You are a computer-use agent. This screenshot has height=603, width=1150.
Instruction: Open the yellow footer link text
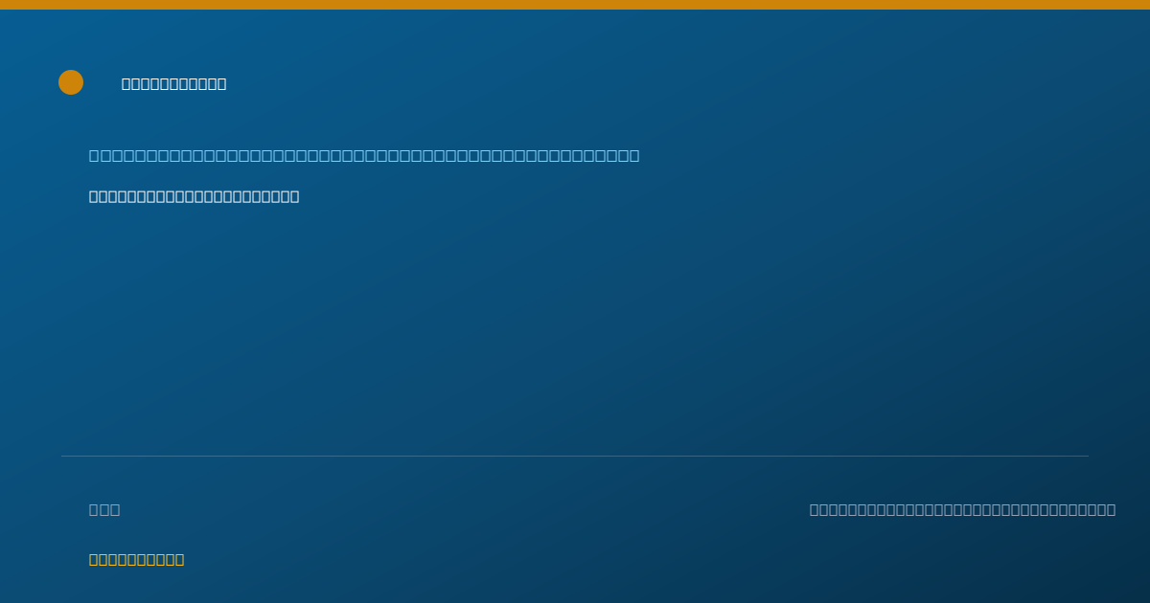tap(137, 560)
